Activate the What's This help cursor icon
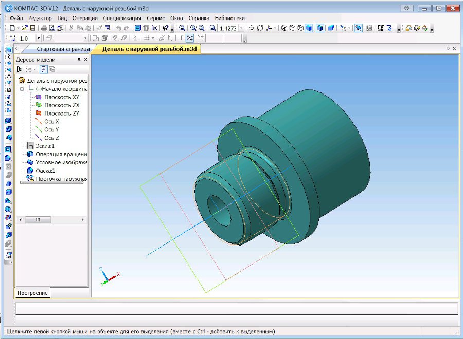The height and width of the screenshot is (339, 463). tap(165, 28)
